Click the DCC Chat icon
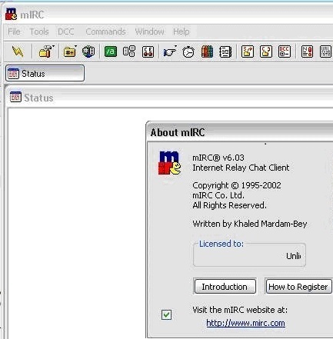This screenshot has width=333, height=339. click(x=266, y=52)
